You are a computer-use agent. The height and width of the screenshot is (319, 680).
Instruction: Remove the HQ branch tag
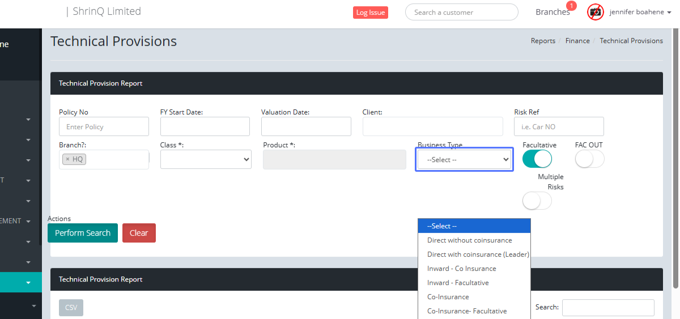click(67, 159)
